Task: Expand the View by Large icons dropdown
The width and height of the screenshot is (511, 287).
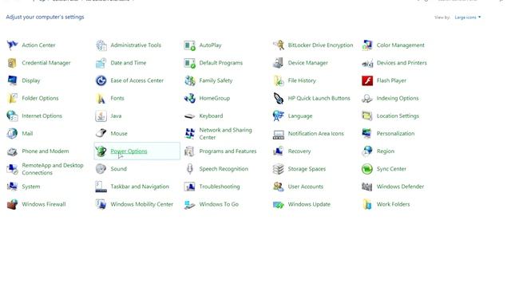Action: pos(468,18)
